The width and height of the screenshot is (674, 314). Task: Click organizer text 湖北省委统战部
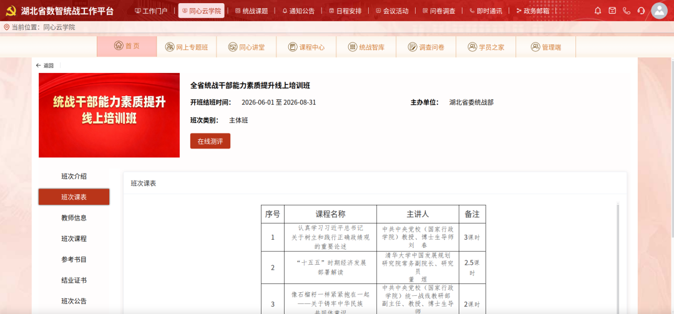472,102
